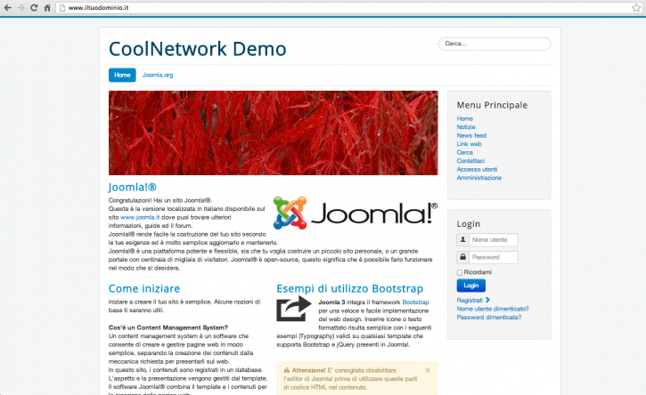Click the Joomla logo image
646x395 pixels.
[x=356, y=213]
